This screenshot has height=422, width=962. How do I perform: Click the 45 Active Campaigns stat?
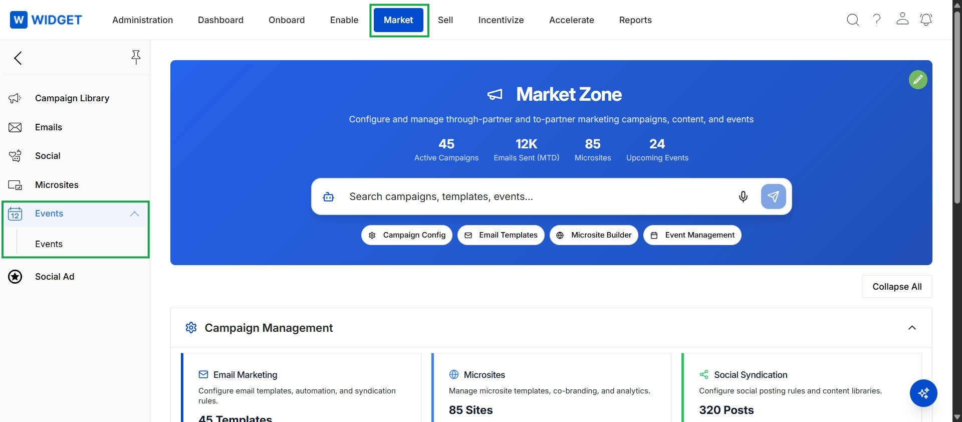click(x=446, y=150)
